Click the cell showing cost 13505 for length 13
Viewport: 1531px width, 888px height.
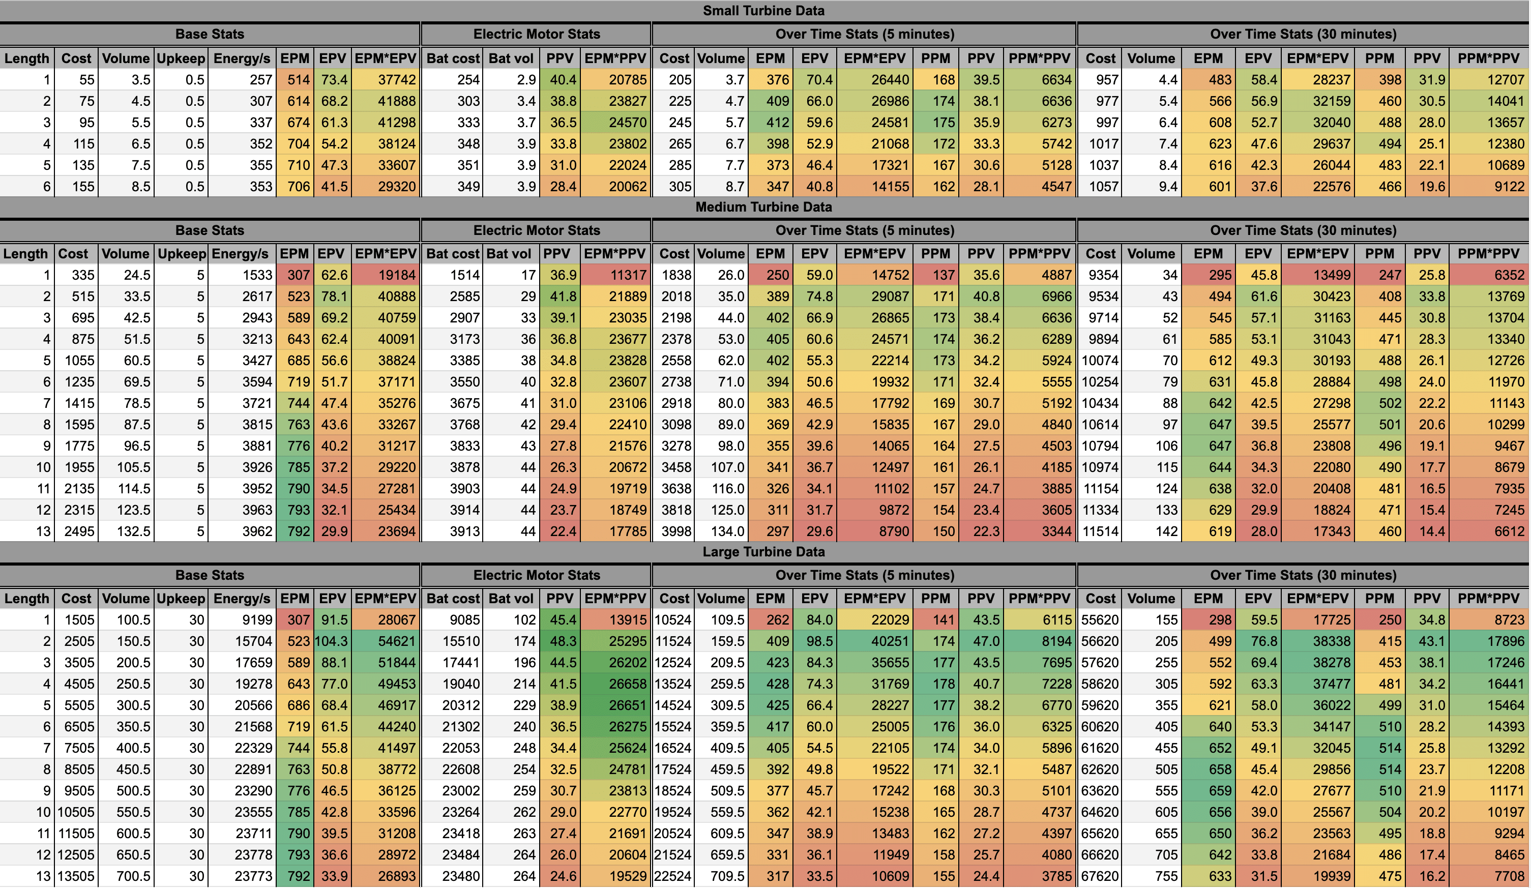77,876
